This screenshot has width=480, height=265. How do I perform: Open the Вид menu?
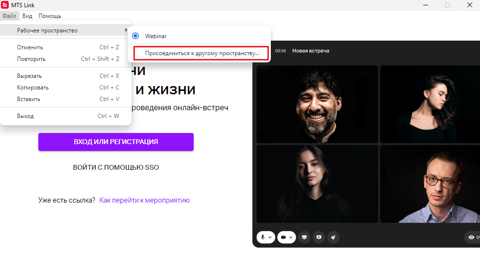pos(27,16)
